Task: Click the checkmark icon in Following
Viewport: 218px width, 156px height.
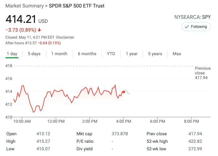Action: click(x=187, y=27)
